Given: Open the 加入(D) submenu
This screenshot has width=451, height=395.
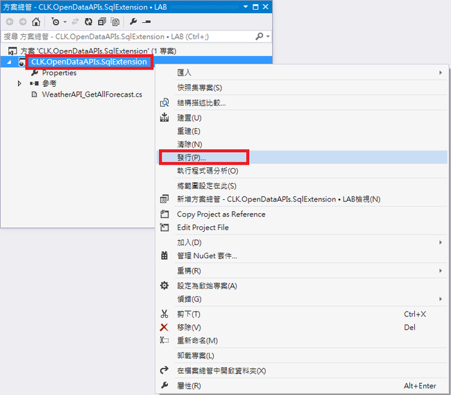Looking at the screenshot, I should pyautogui.click(x=302, y=242).
